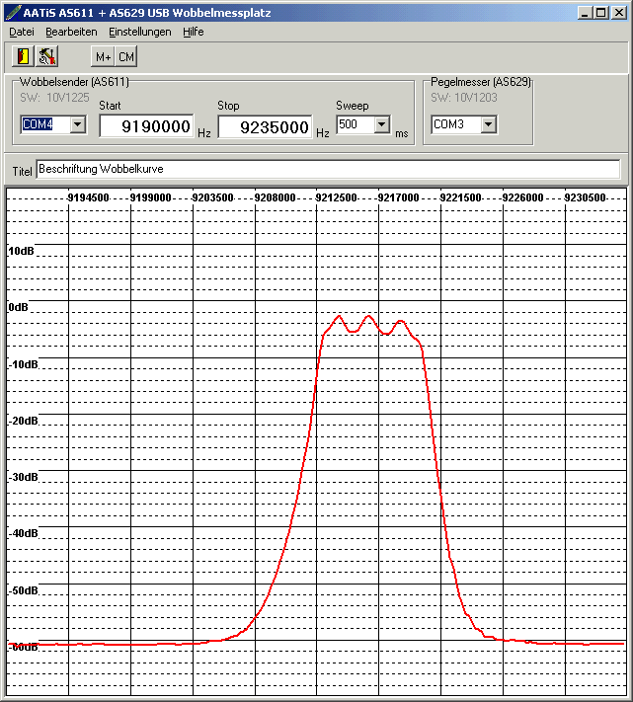Maximize the Wobbelmessplatz window
The width and height of the screenshot is (633, 702).
(x=602, y=13)
